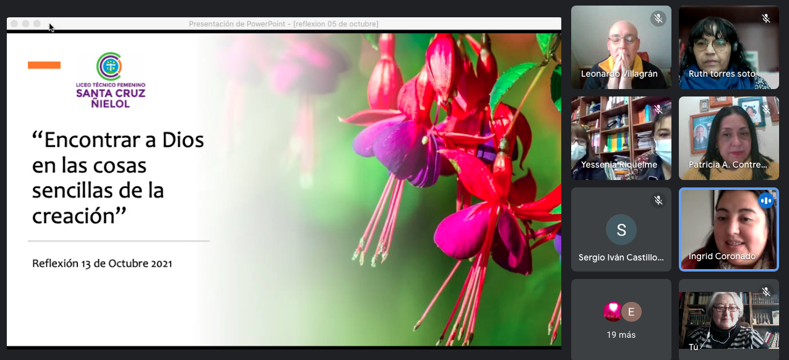Click the Patricia A. Contreras name label

click(728, 165)
